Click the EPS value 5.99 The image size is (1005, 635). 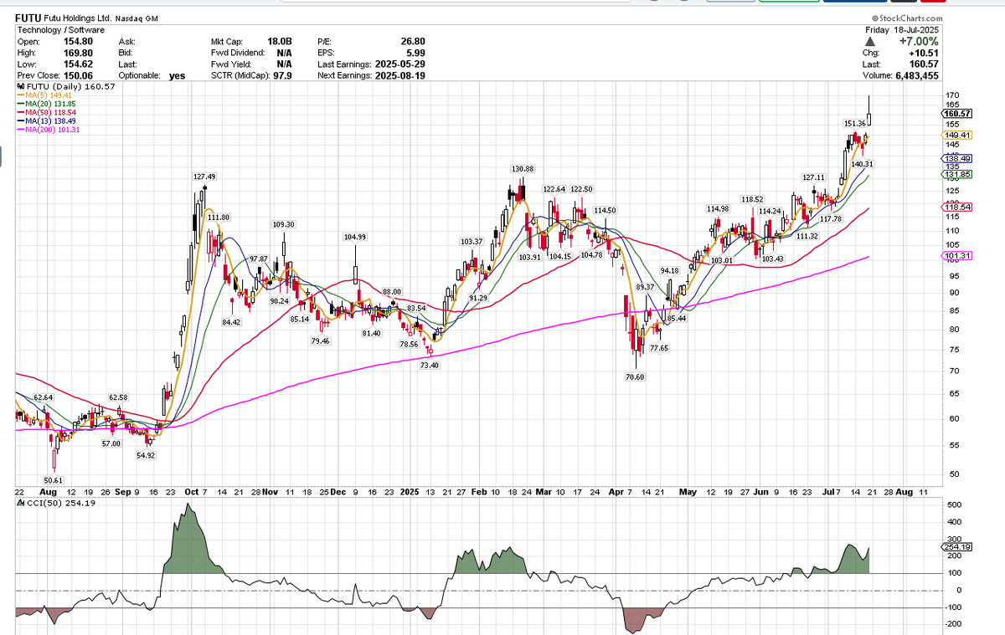[x=416, y=52]
